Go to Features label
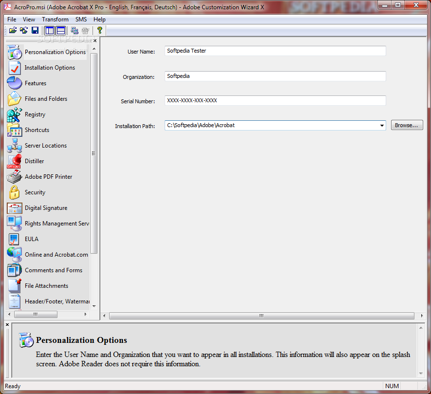This screenshot has height=394, width=431. 36,83
